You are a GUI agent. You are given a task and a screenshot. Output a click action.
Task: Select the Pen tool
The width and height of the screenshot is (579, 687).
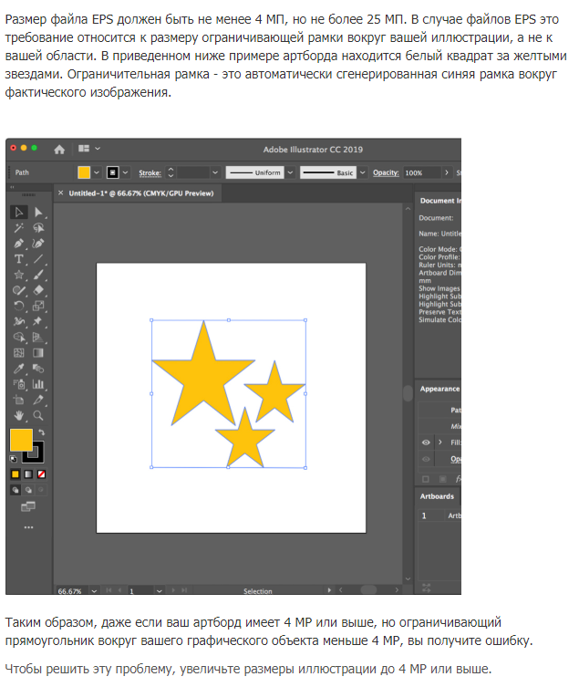point(19,244)
